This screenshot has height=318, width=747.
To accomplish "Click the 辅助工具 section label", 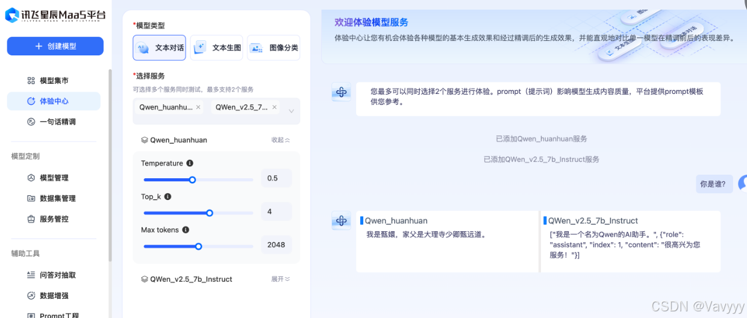I will (x=25, y=254).
